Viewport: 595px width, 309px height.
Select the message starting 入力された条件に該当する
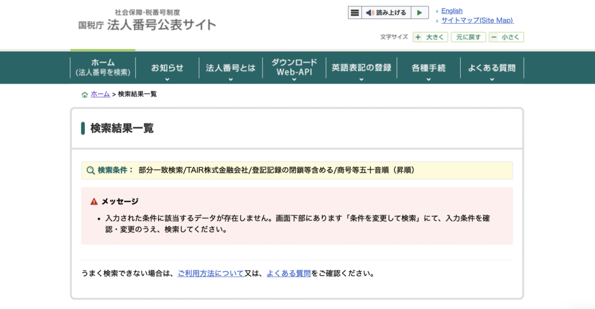click(x=297, y=224)
